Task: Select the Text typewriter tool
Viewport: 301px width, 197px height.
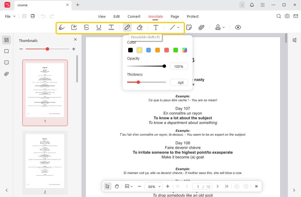Action: tap(156, 27)
